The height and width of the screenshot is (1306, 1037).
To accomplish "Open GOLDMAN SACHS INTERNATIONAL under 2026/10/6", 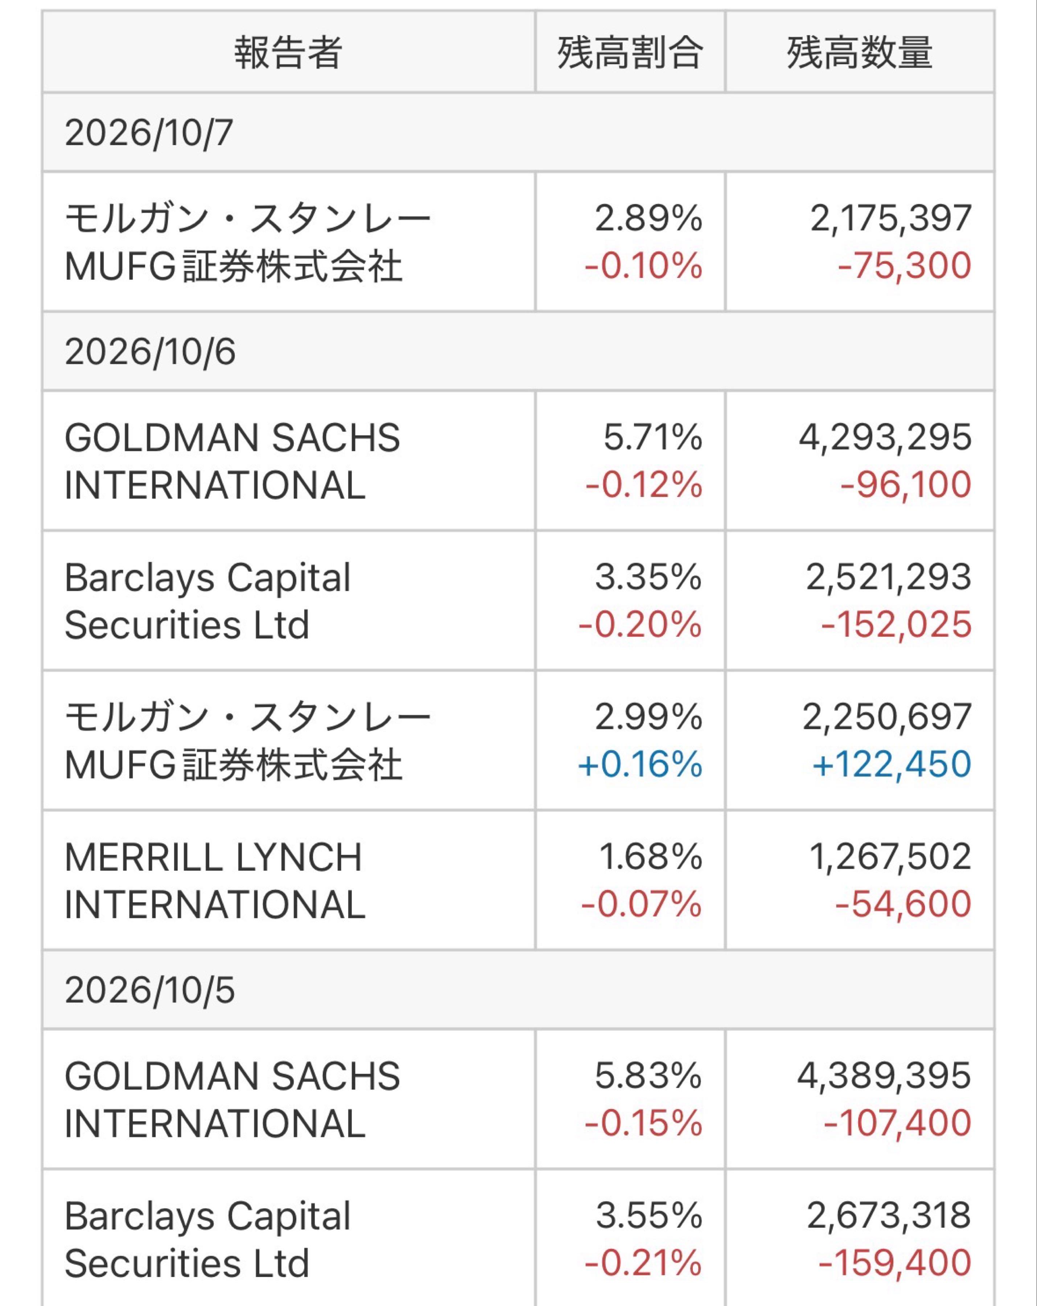I will pos(288,461).
